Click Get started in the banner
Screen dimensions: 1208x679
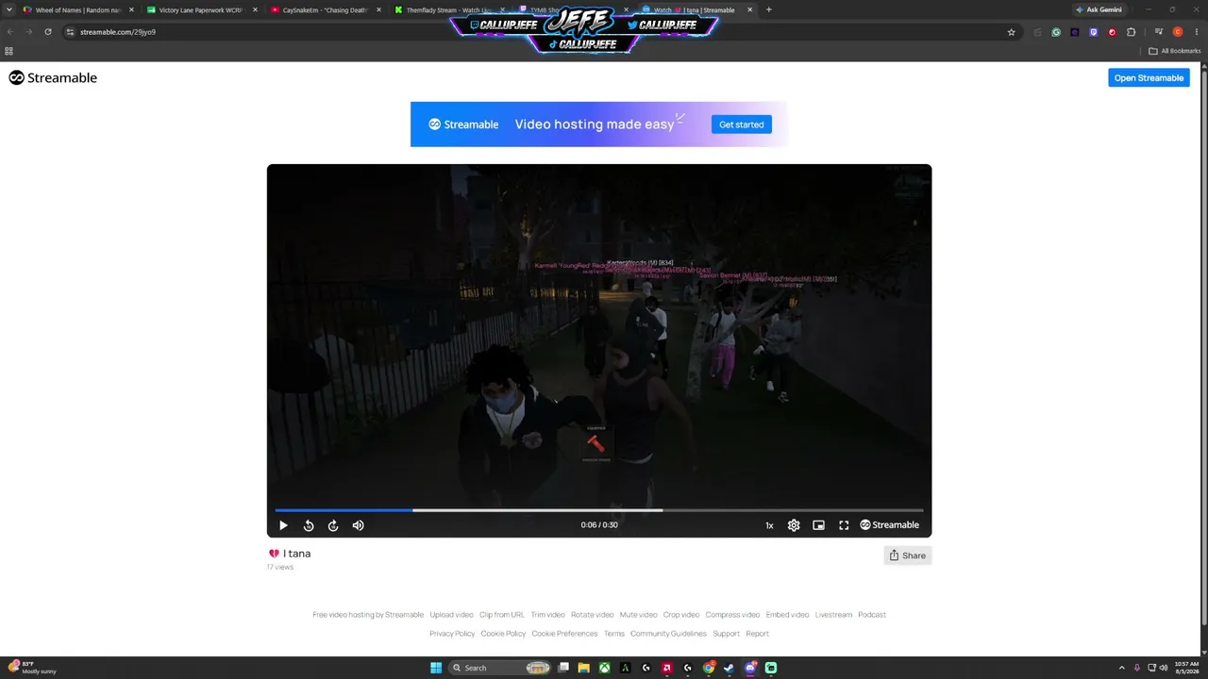tap(742, 124)
